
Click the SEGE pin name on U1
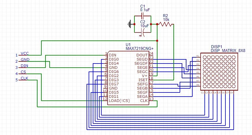pyautogui.click(x=142, y=67)
